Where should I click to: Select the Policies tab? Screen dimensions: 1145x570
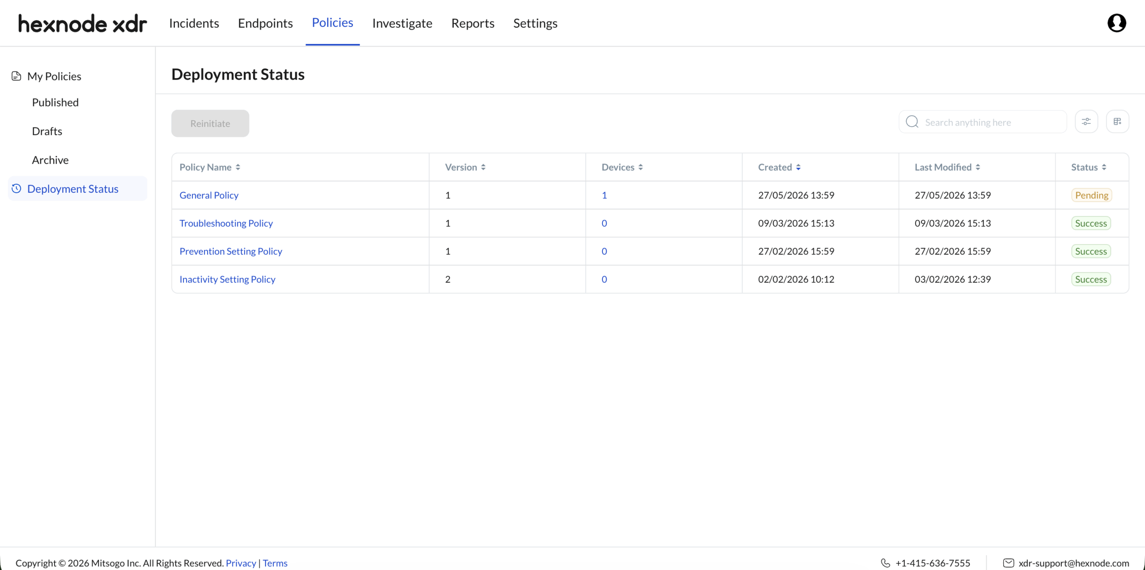click(x=332, y=23)
